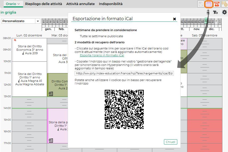Click the nov. month label
The image size is (228, 152).
coord(197,29)
